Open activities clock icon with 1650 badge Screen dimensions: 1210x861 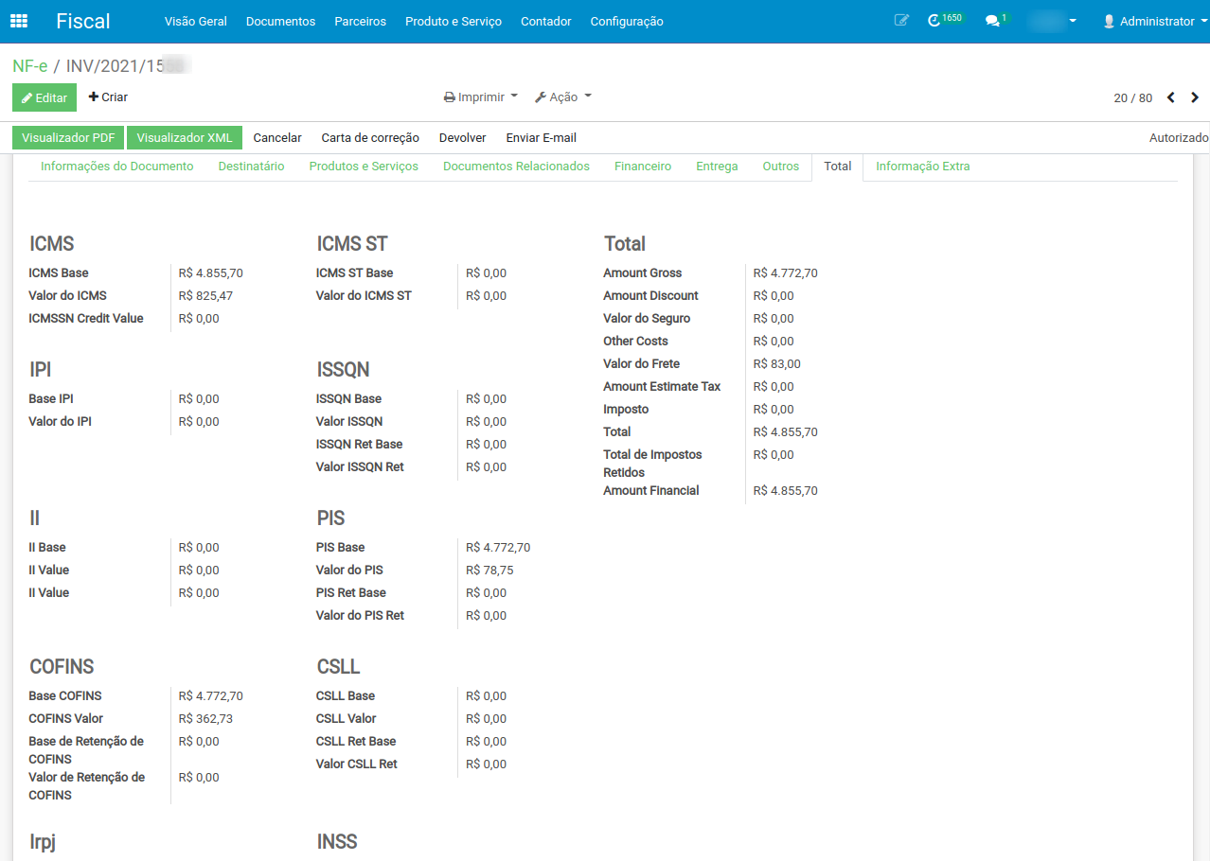946,20
